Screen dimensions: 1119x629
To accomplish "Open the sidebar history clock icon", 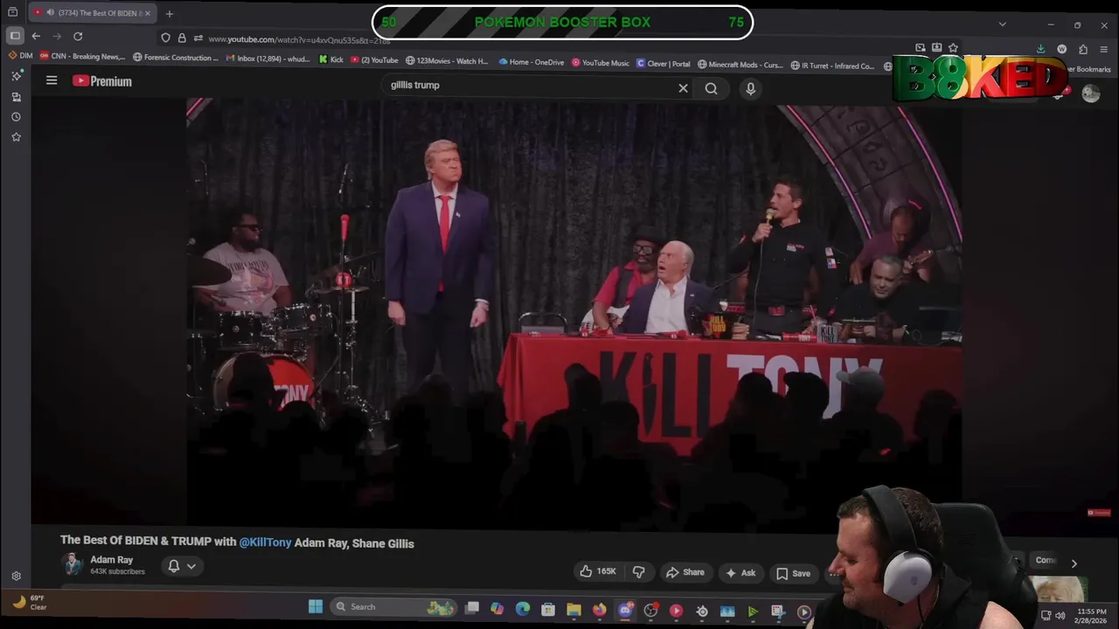I will pyautogui.click(x=16, y=116).
